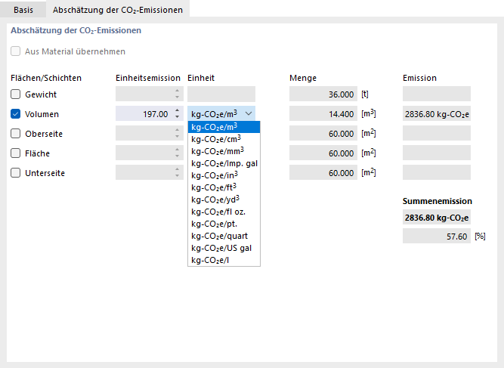Image resolution: width=504 pixels, height=368 pixels.
Task: Click the Oberseite Emission output field
Action: coord(437,133)
